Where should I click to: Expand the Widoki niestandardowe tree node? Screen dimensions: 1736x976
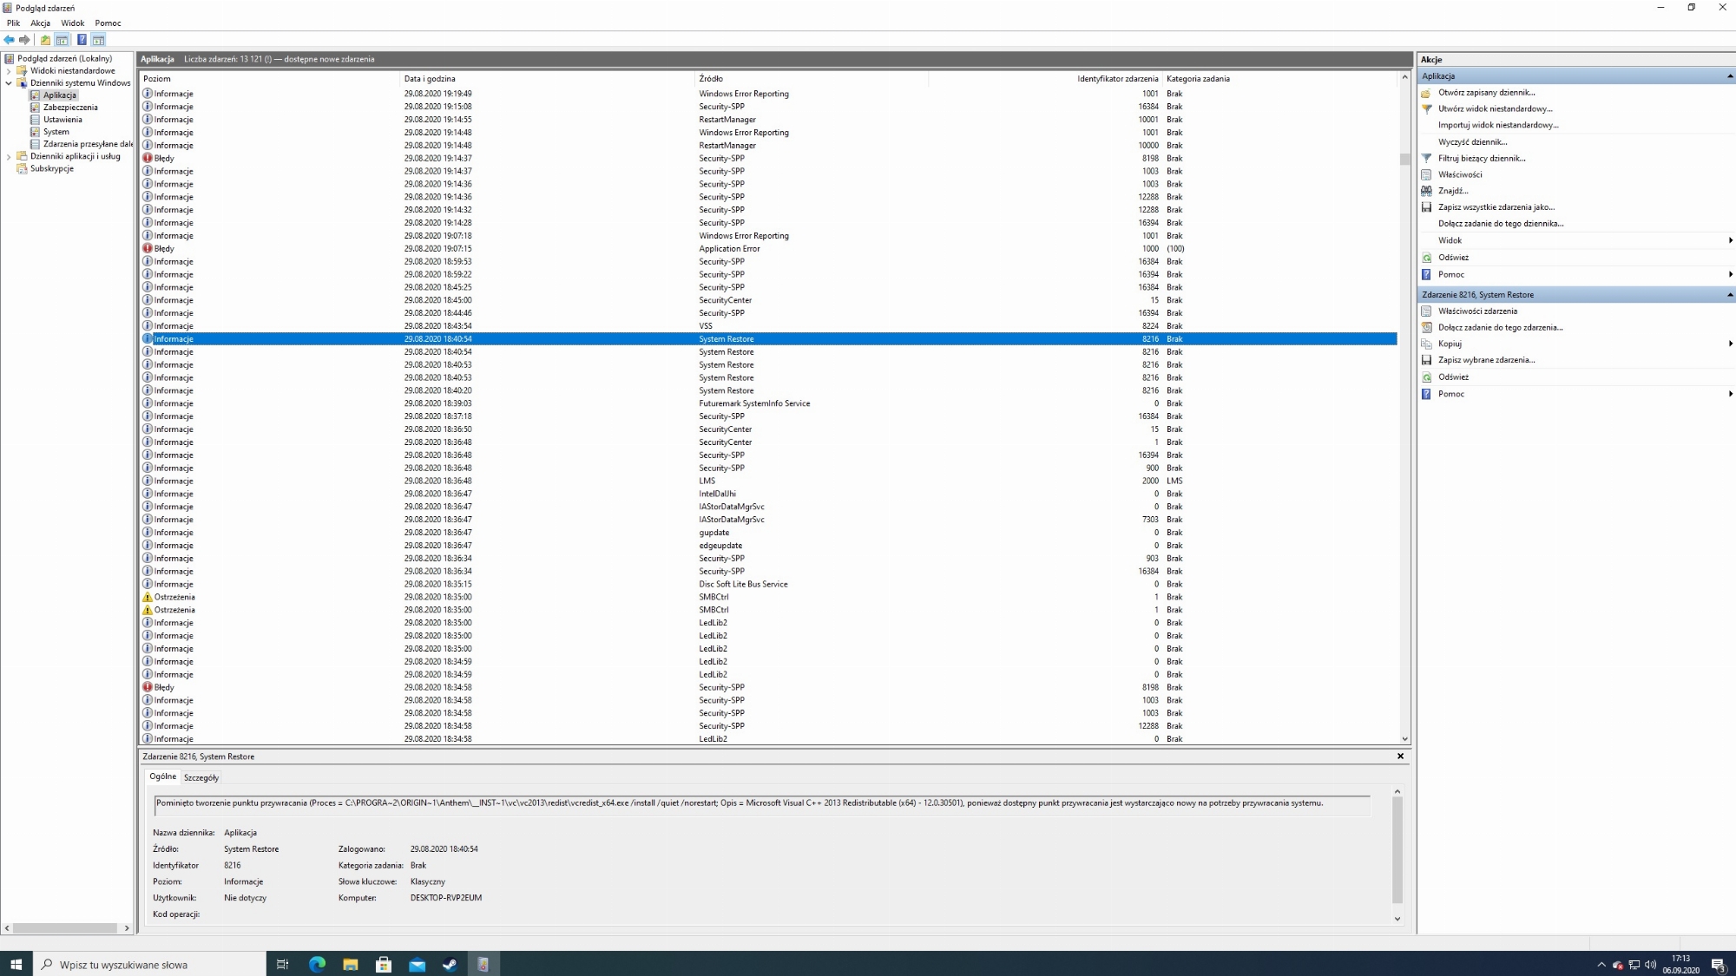point(9,71)
